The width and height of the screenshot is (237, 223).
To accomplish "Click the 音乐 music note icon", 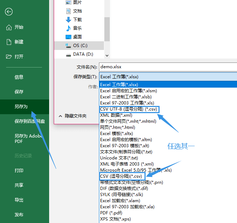I will tap(68, 28).
